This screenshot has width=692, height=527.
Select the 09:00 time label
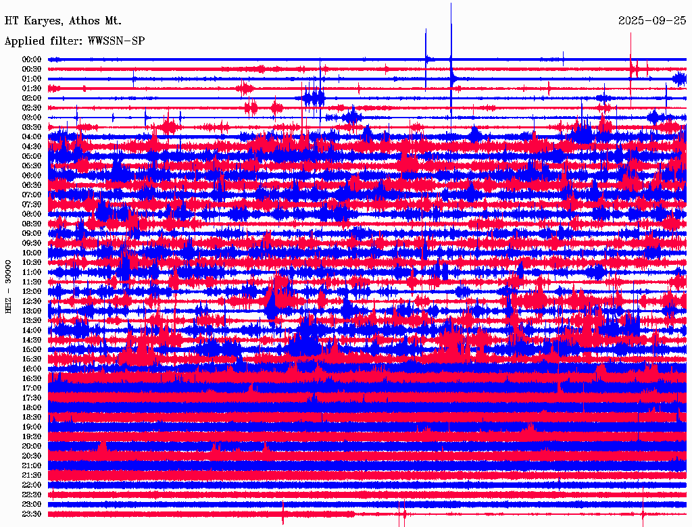[x=31, y=234]
